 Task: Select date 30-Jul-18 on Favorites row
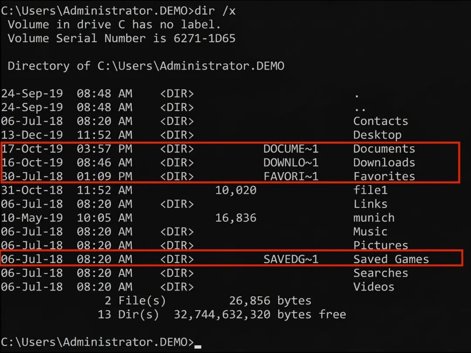[32, 176]
